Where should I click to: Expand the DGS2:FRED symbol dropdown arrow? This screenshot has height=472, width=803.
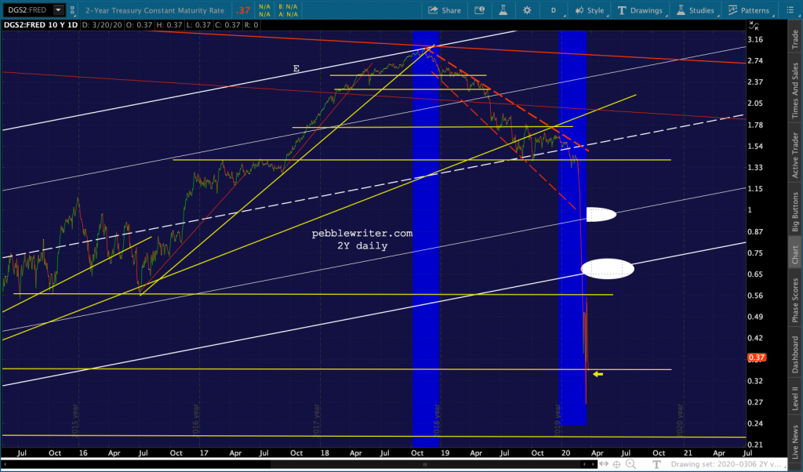pyautogui.click(x=58, y=9)
